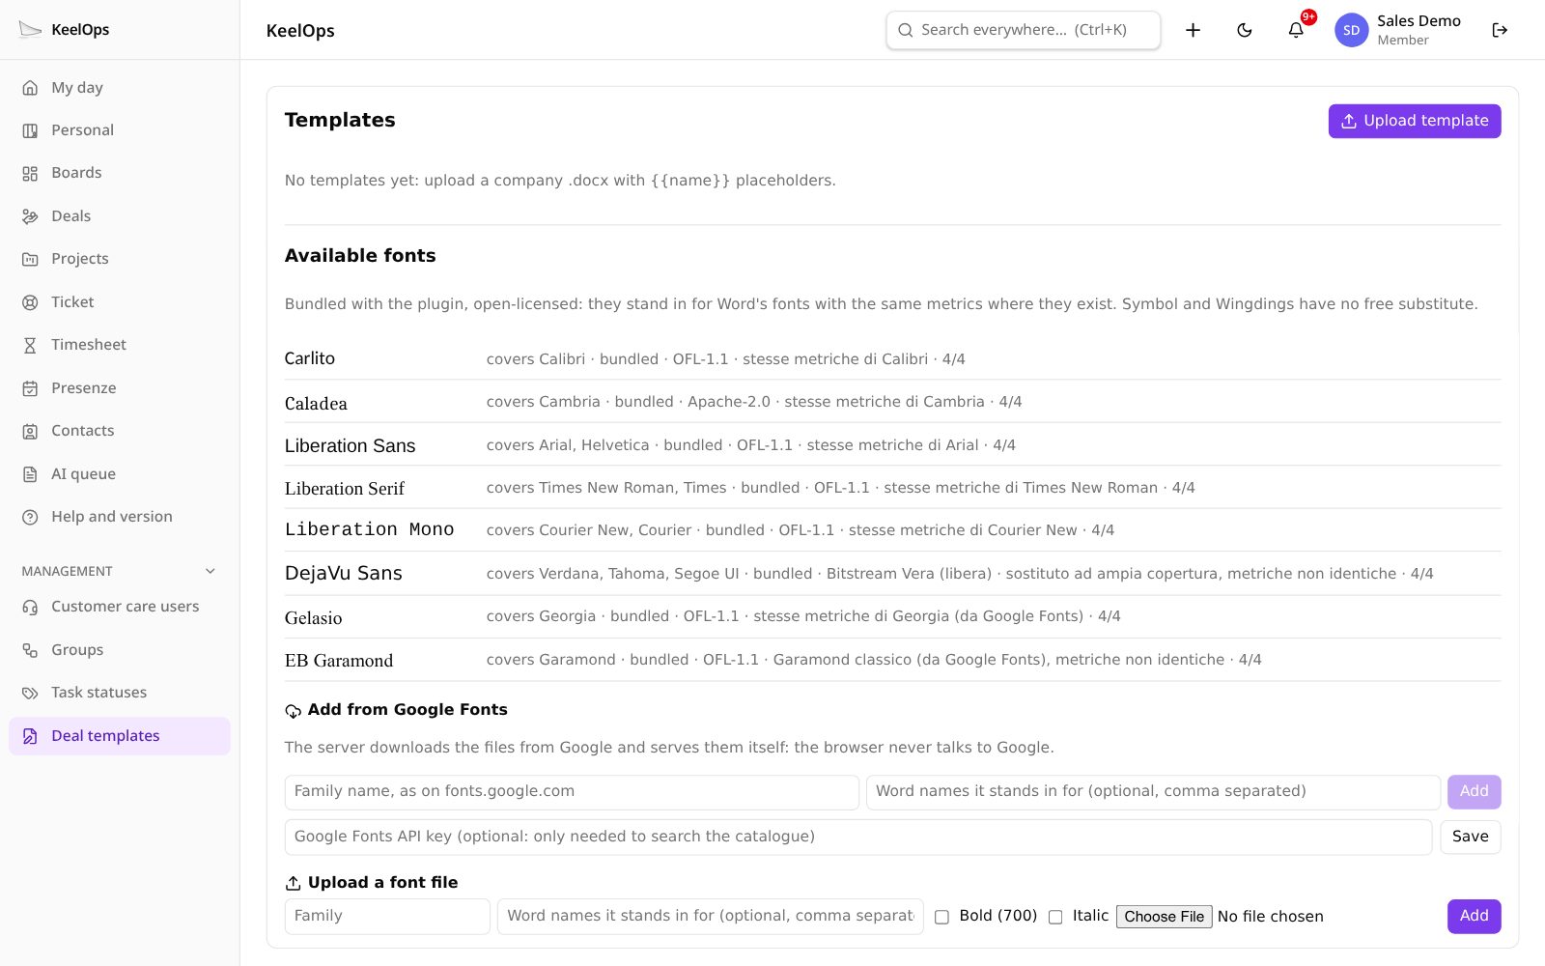Click the logout arrow icon
Screen dimensions: 1545x966
click(1500, 30)
